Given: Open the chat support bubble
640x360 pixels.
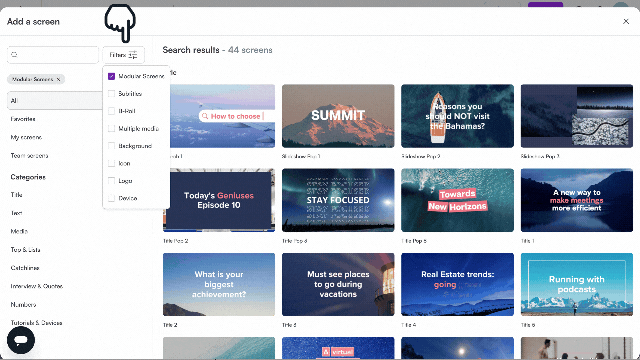Looking at the screenshot, I should (20, 340).
